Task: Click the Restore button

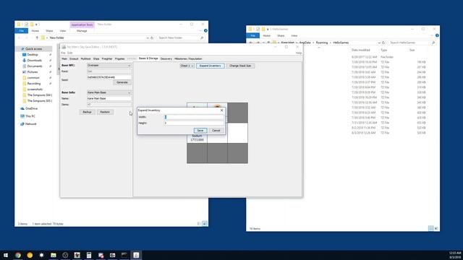Action: 105,112
